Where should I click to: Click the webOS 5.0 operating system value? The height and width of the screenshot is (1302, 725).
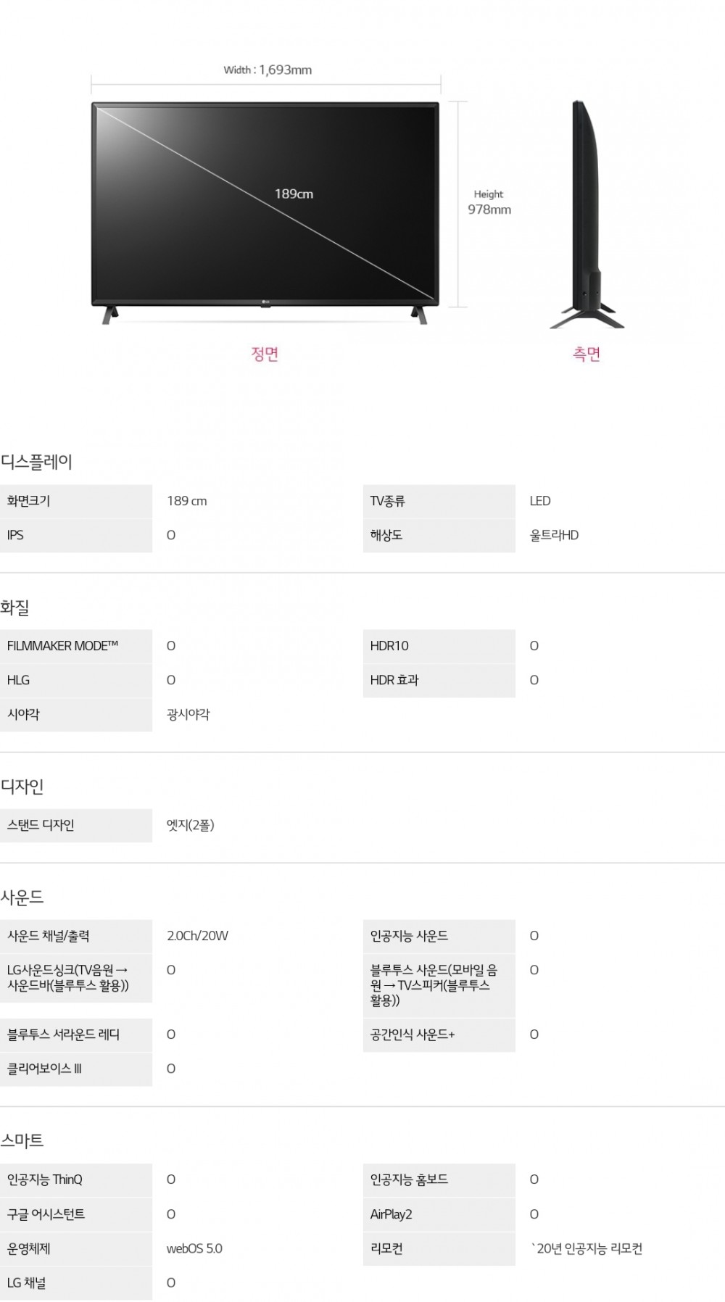tap(194, 1248)
